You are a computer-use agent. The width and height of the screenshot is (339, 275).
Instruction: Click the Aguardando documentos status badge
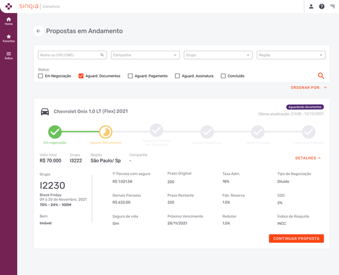point(305,107)
